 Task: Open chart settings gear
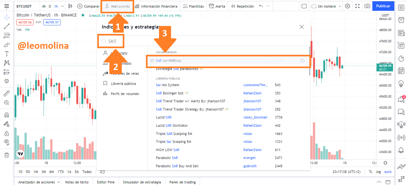348,6
